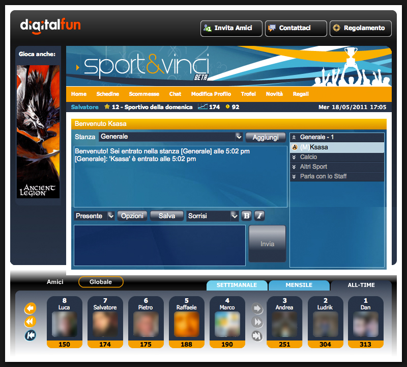Switch to the Mensile ranking tab
Screen dimensions: 407x367
[x=299, y=285]
